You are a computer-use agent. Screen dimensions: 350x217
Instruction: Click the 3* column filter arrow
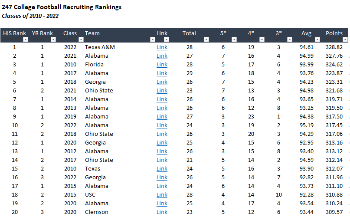pyautogui.click(x=290, y=39)
